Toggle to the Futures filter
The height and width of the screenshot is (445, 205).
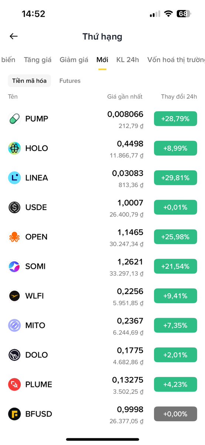[70, 81]
